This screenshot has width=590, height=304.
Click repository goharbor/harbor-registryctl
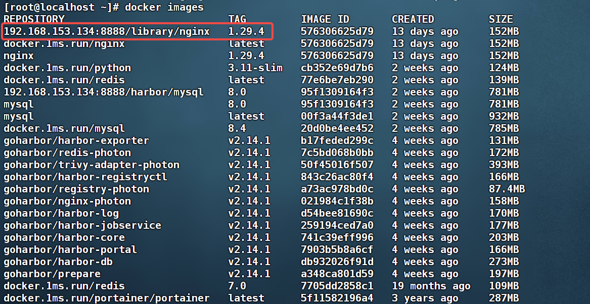pyautogui.click(x=85, y=177)
